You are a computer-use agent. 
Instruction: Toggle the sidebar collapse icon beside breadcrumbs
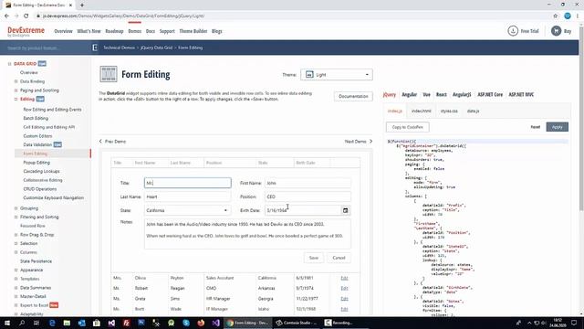(x=95, y=48)
